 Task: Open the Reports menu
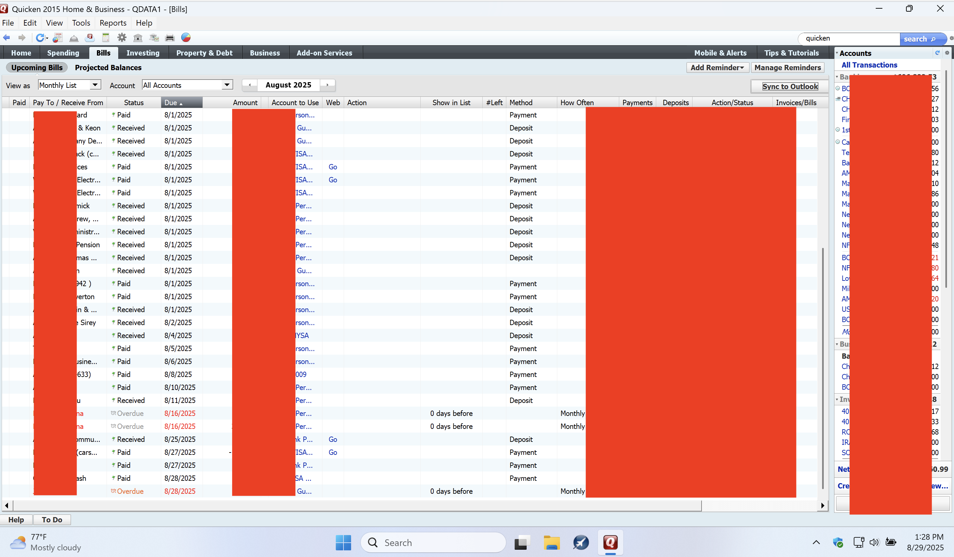tap(113, 23)
